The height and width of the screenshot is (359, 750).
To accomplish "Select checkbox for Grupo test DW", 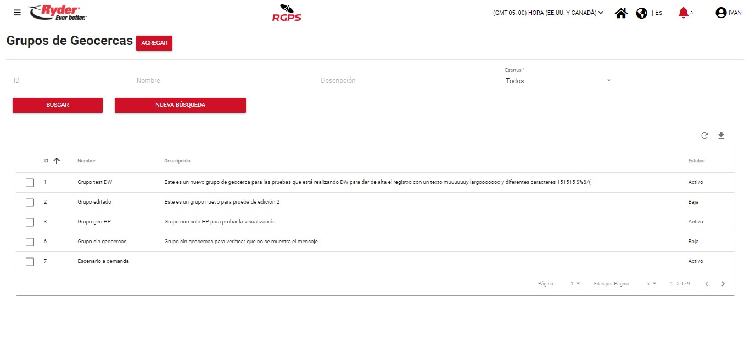I will (x=30, y=183).
